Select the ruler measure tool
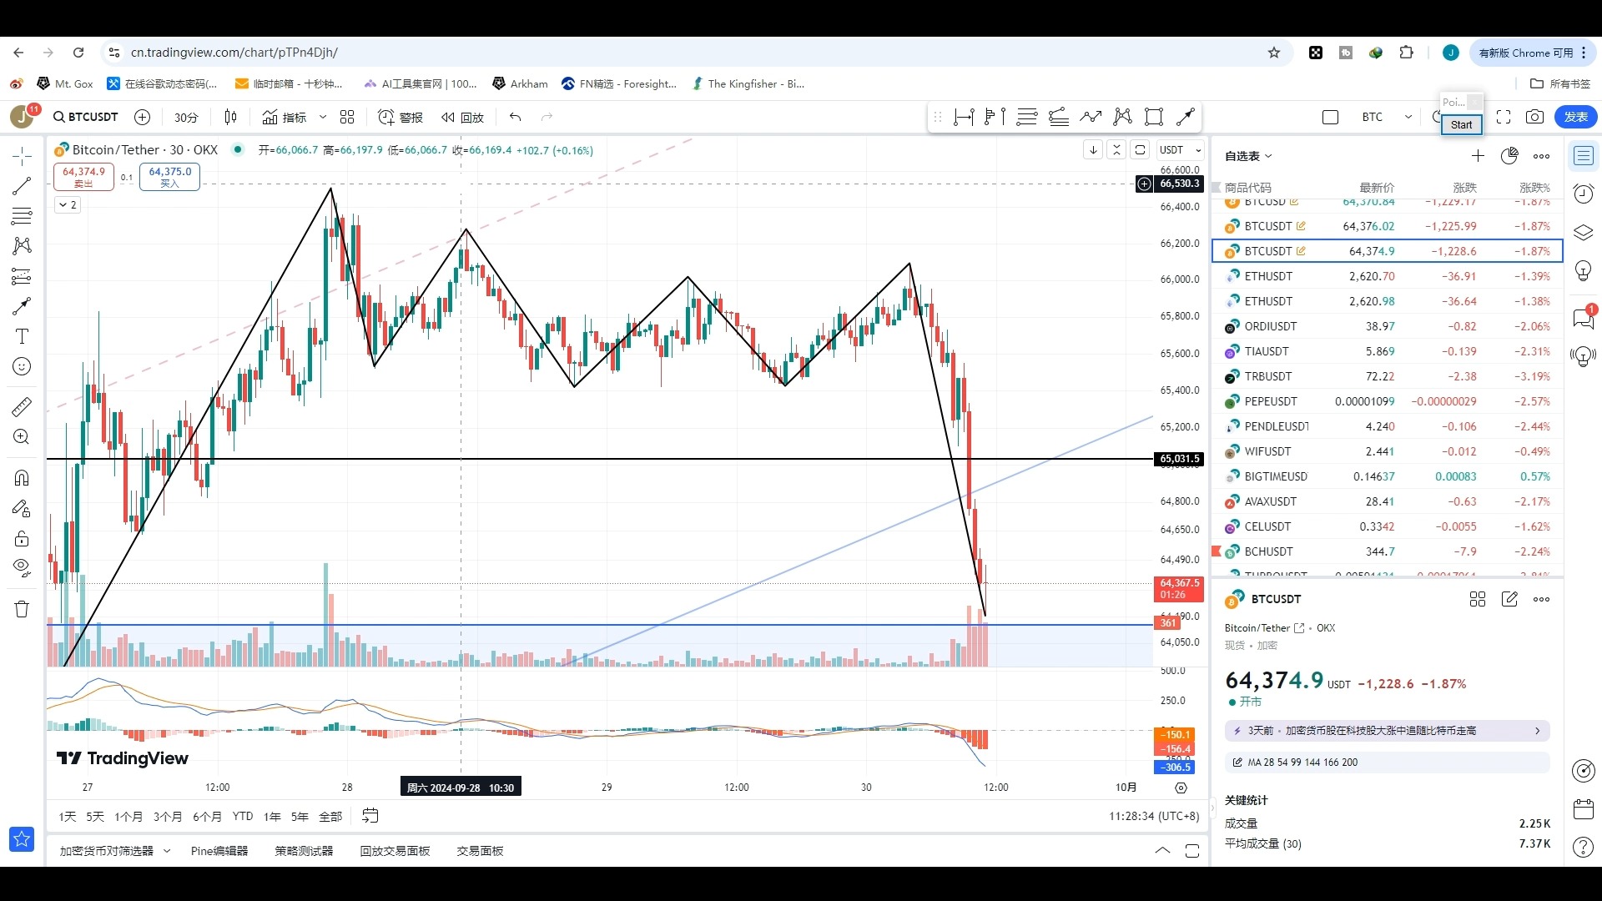This screenshot has height=901, width=1602. 22,407
